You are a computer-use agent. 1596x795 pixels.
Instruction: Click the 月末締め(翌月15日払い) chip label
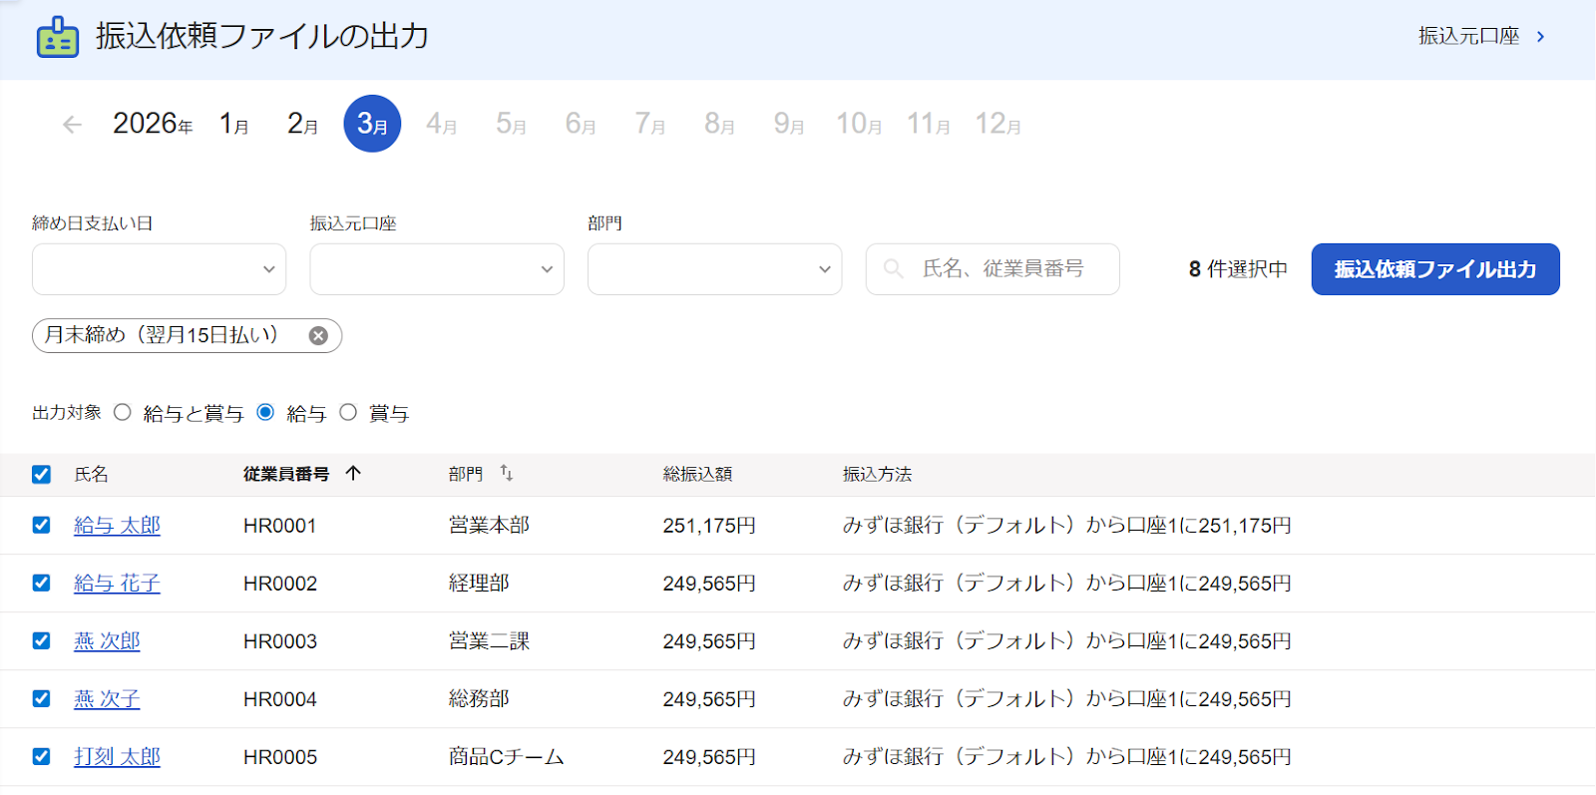tap(162, 335)
